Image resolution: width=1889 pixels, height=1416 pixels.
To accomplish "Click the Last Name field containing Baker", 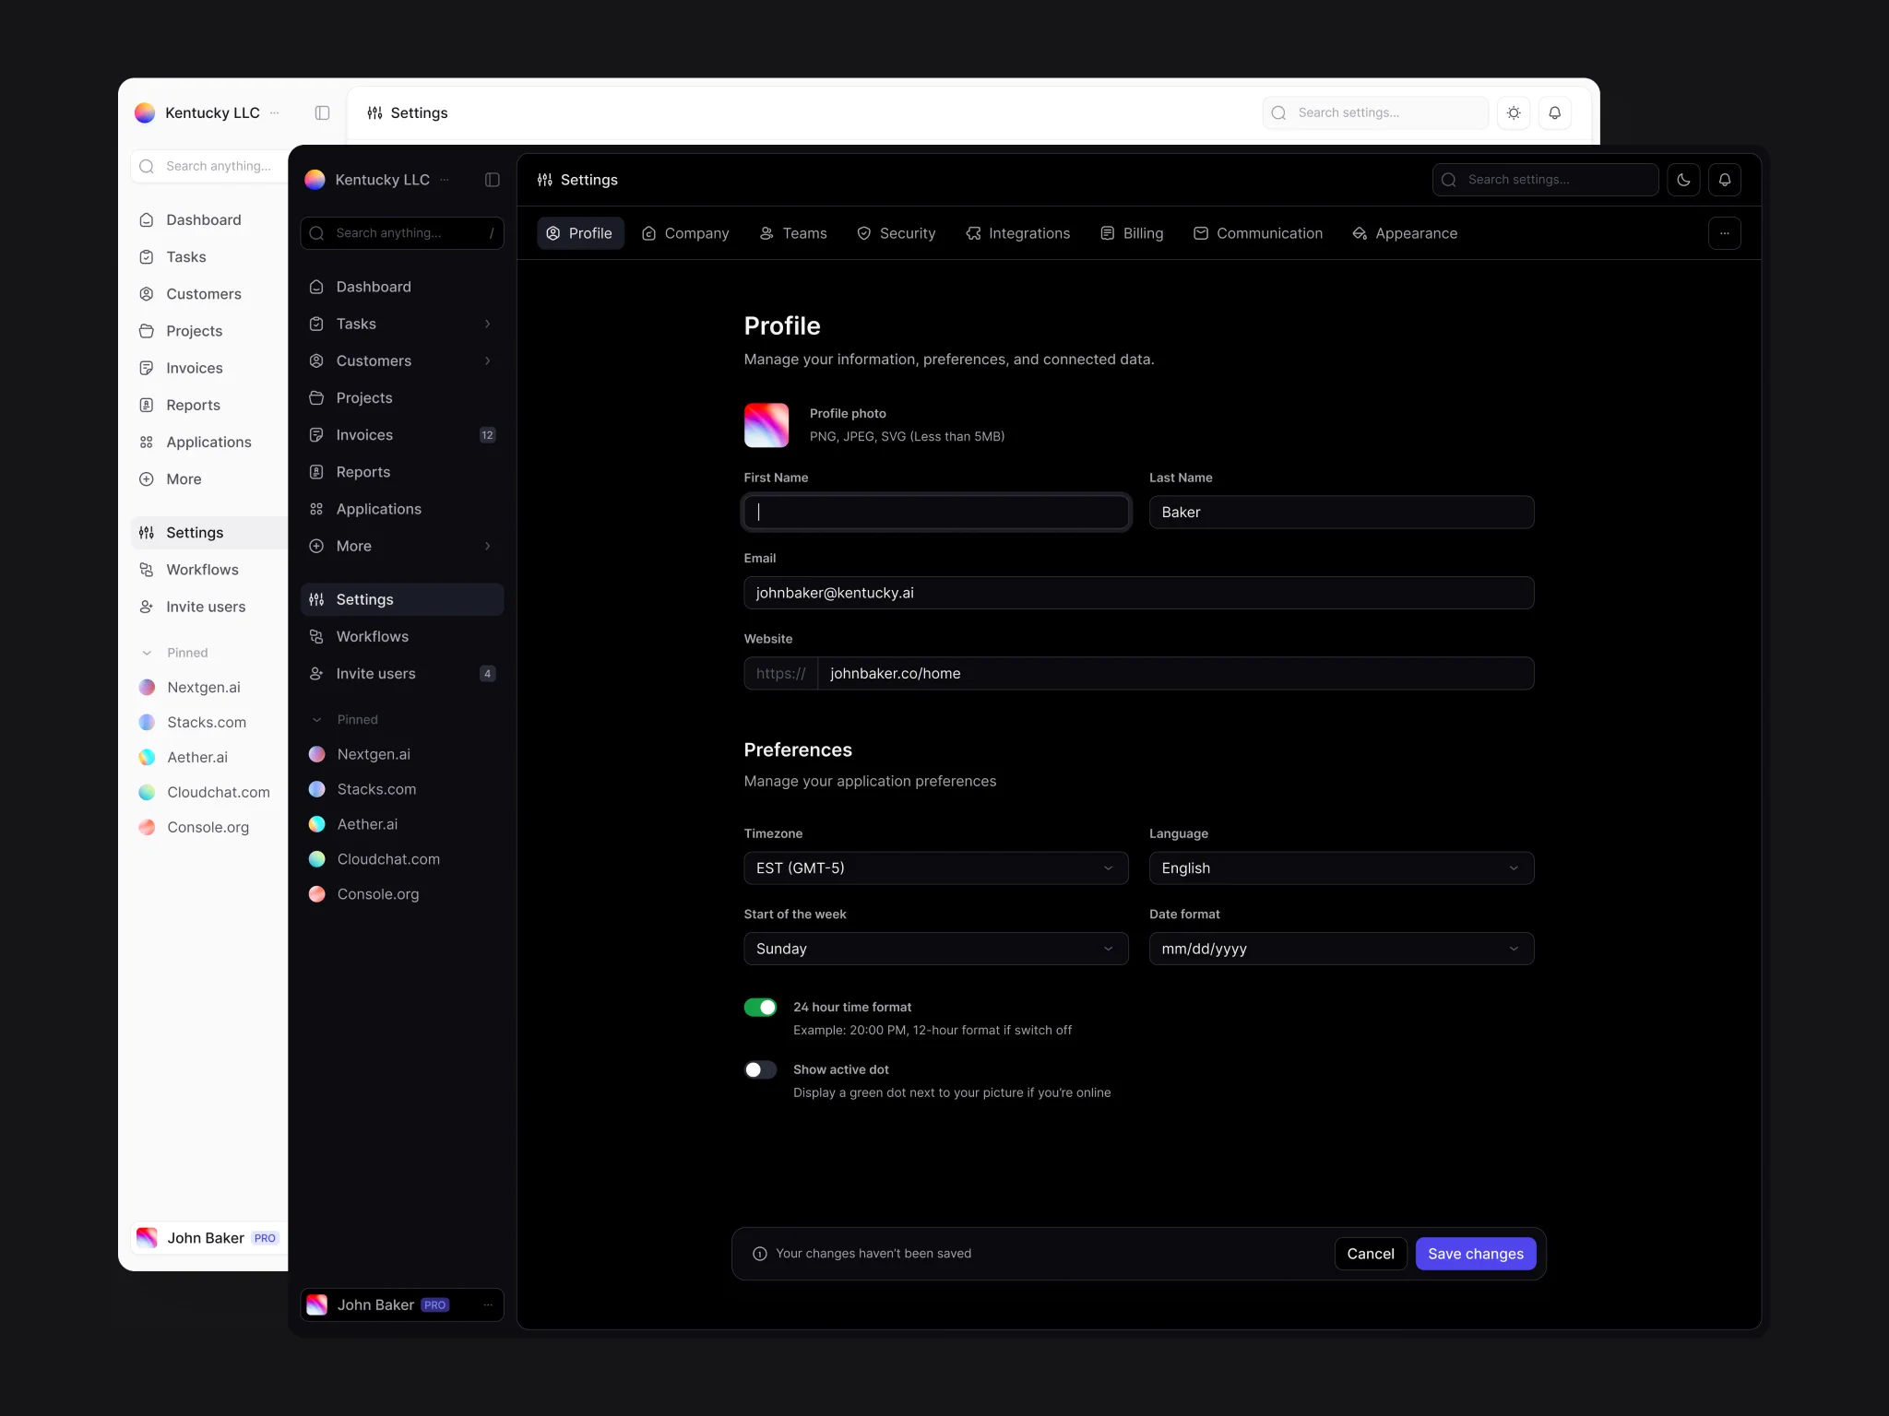I will point(1342,513).
